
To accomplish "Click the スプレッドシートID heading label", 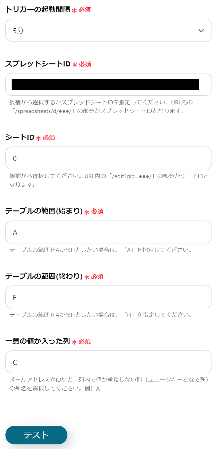I will (38, 64).
